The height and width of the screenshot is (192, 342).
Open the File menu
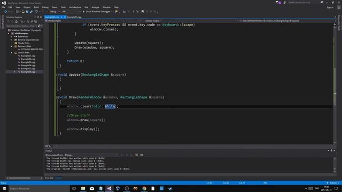pos(3,7)
